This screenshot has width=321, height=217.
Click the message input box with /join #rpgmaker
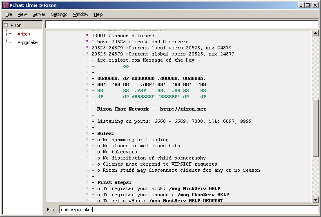189,210
